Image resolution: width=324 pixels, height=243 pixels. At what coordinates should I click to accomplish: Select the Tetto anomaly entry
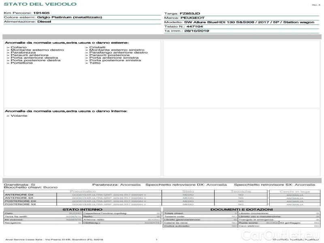coord(94,63)
